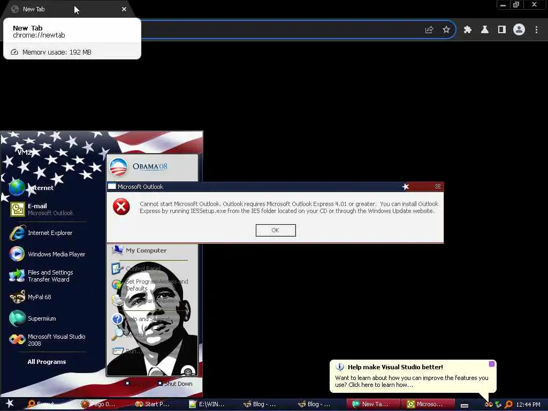The image size is (548, 411).
Task: Click the star button in Outlook dialog title
Action: coord(406,187)
